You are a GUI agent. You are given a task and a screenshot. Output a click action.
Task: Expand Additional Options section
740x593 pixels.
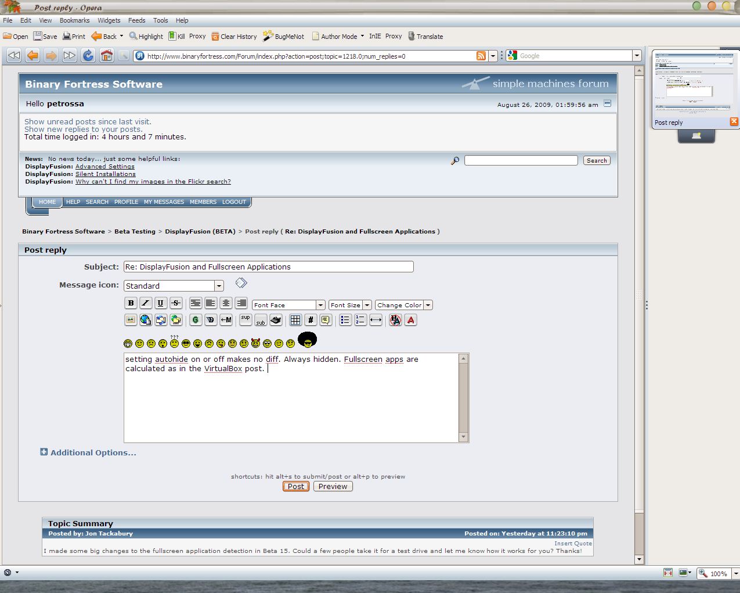click(x=88, y=452)
